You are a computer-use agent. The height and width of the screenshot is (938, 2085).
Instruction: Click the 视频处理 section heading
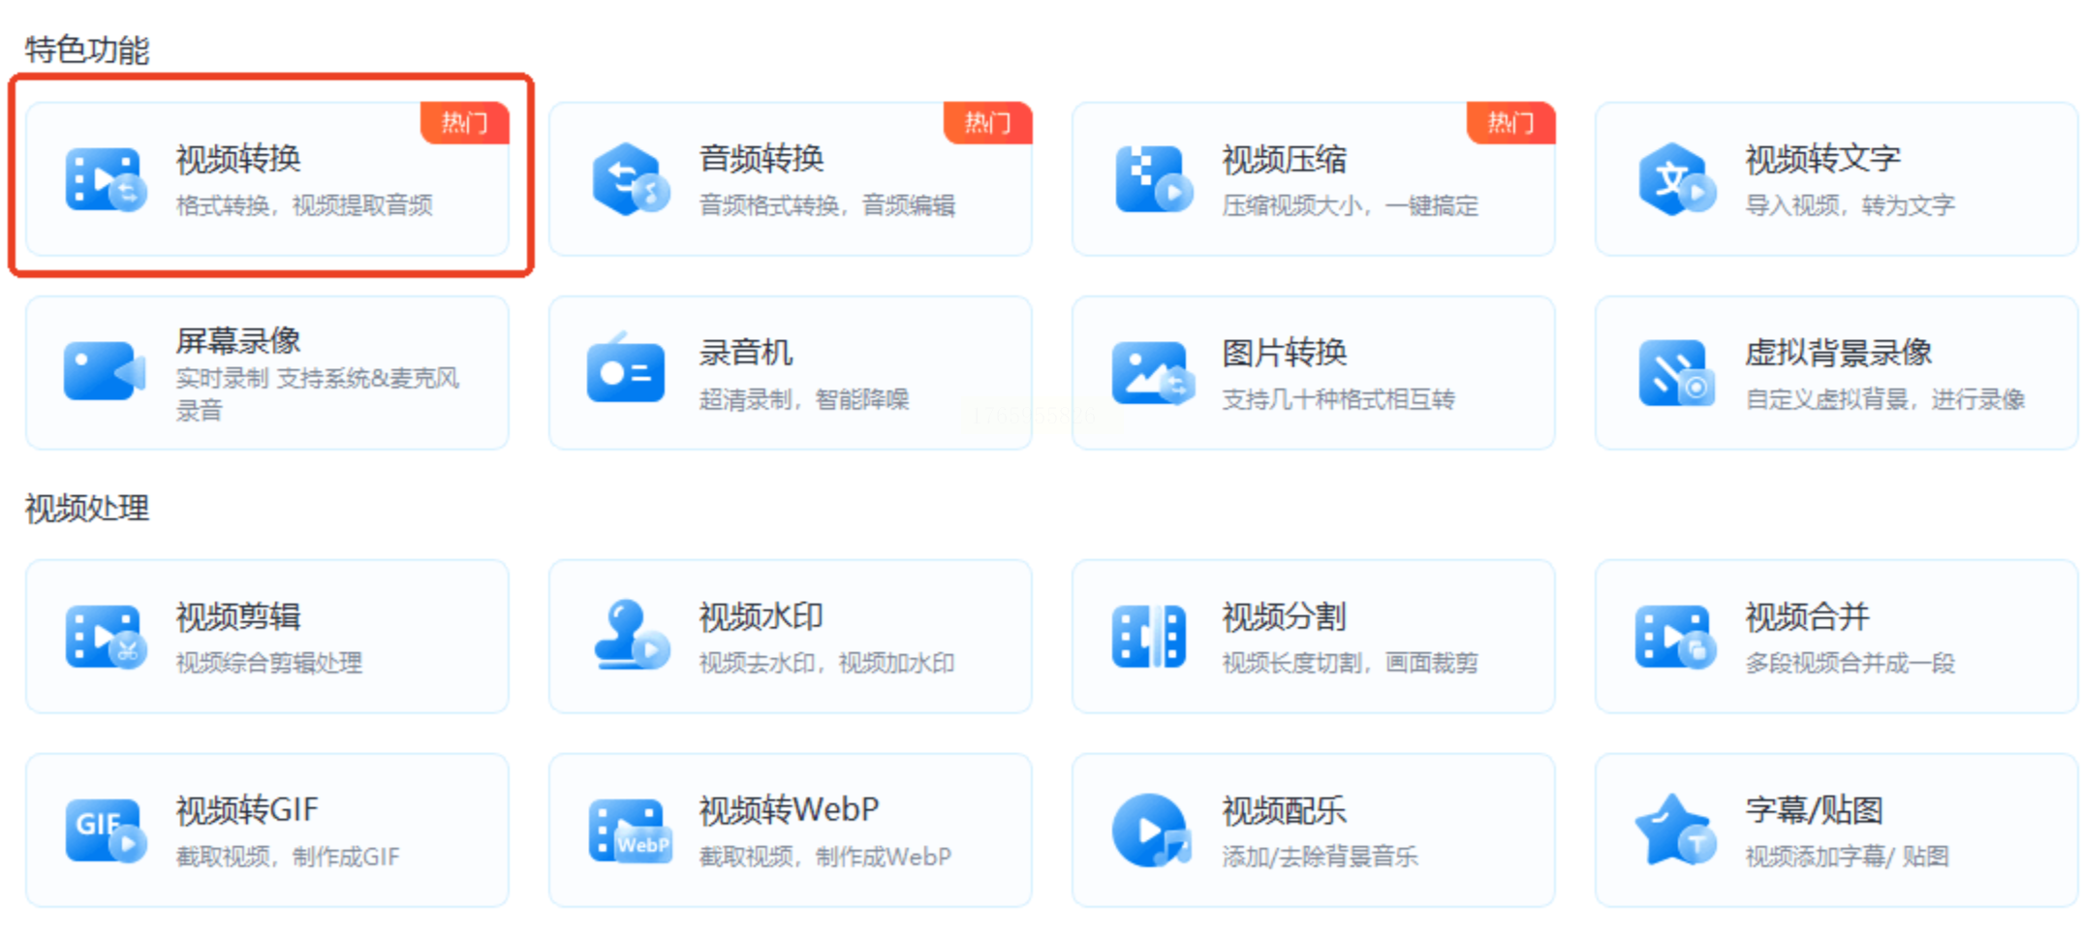87,509
